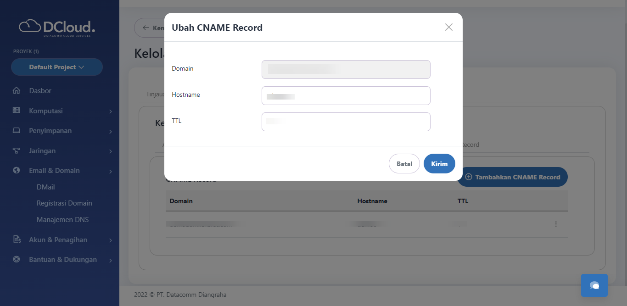
Task: Click the Dasbor home icon
Action: (17, 91)
